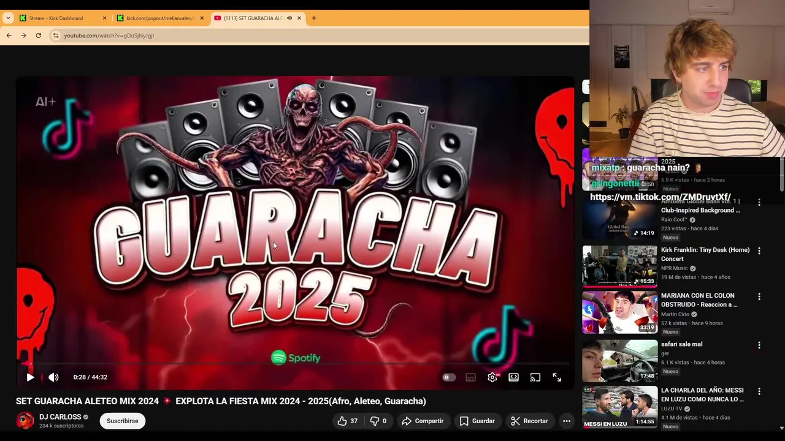Open options for MARIANA CON EL COLON video
Viewport: 785px width, 441px height.
759,296
